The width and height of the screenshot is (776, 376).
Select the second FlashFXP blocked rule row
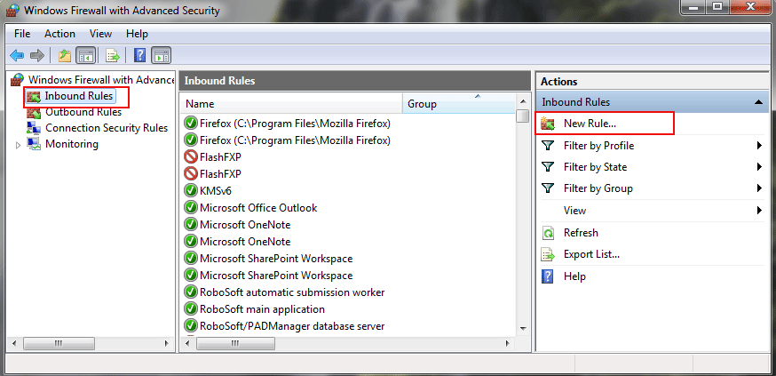220,174
